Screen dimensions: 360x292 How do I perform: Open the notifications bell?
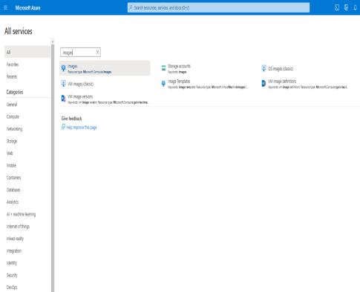pos(355,7)
